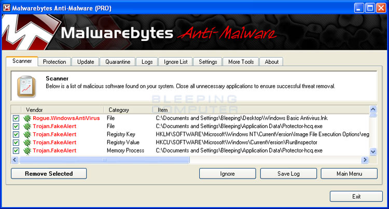Return via the Main Menu button
Screen dimensions: 389x209
pos(349,174)
